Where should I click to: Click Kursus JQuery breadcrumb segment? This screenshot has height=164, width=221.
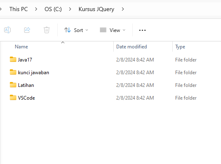click(x=96, y=9)
